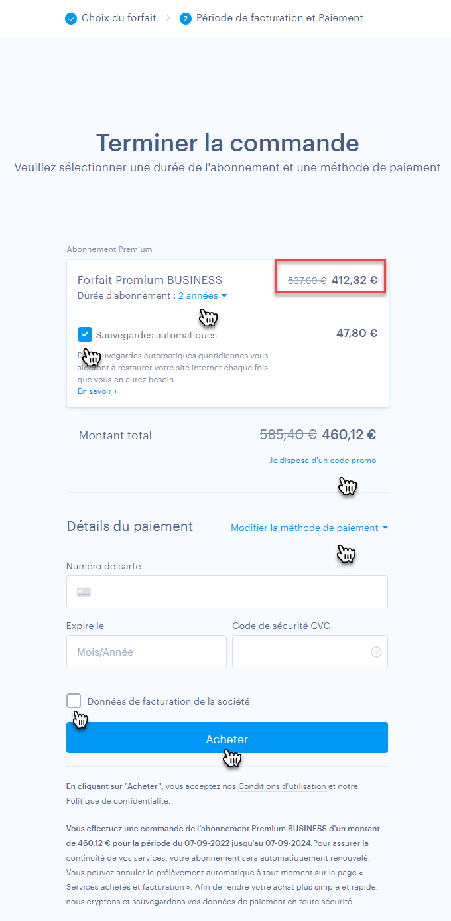Viewport: 451px width, 921px height.
Task: Enable Données de facturation de la société
Action: click(x=74, y=701)
